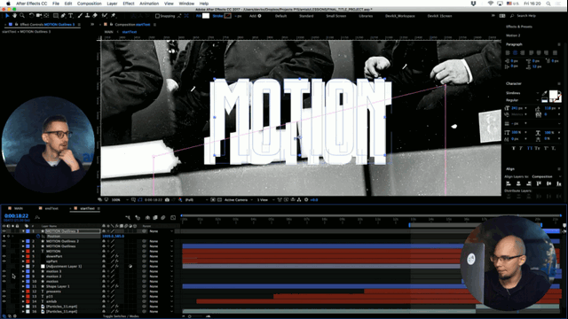Toggle visibility of motion 3 layer
Screen dimensions: 568x319
pyautogui.click(x=4, y=271)
